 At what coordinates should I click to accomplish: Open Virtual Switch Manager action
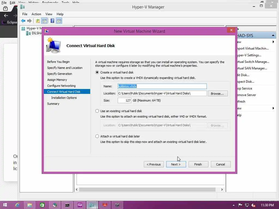[x=253, y=62]
